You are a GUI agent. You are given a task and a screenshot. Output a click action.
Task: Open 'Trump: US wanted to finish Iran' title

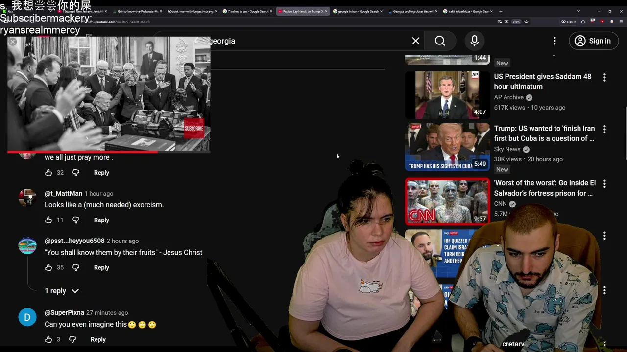pos(544,133)
